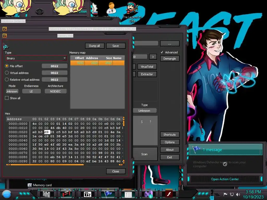This screenshot has width=267, height=200.
Task: Click the Unknown type button in main window
Action: (144, 110)
